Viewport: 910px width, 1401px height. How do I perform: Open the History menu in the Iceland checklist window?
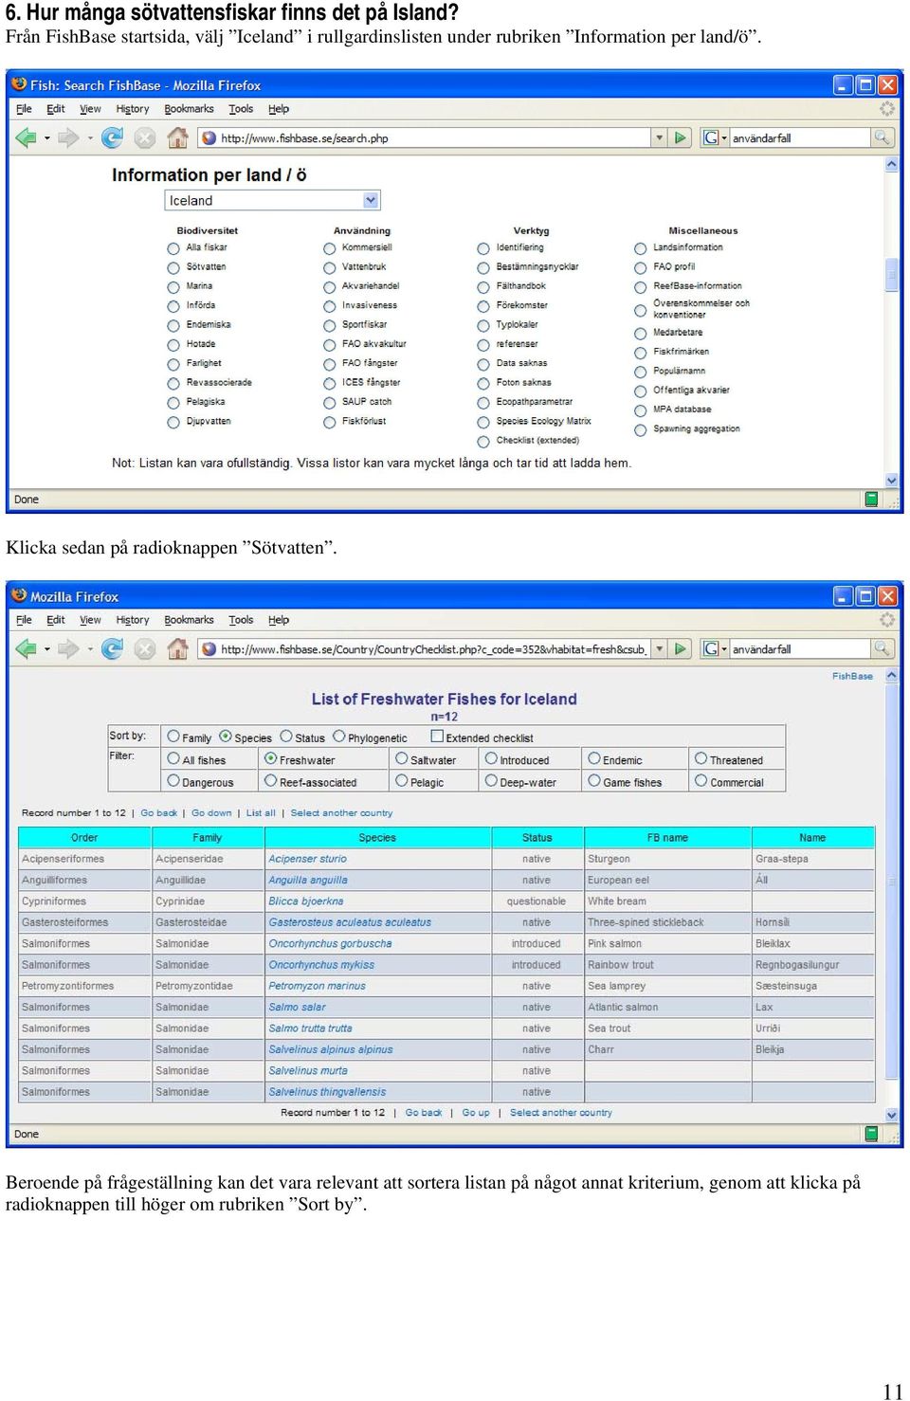(x=133, y=620)
